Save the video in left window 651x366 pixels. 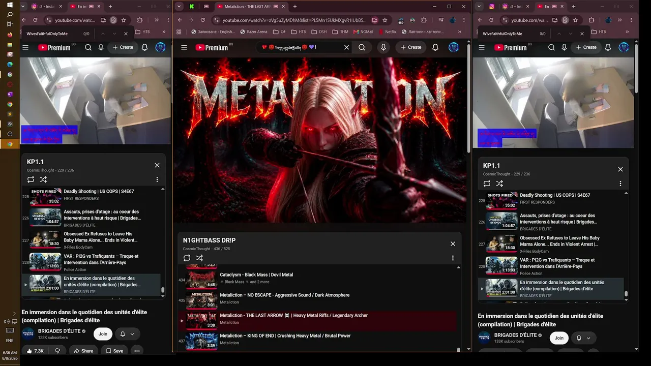click(x=114, y=351)
